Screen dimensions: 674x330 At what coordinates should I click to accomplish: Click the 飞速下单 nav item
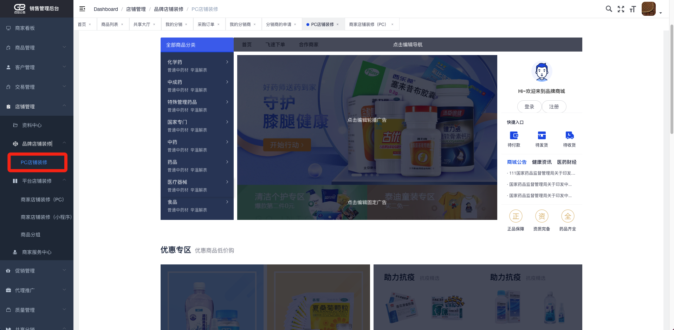point(275,45)
